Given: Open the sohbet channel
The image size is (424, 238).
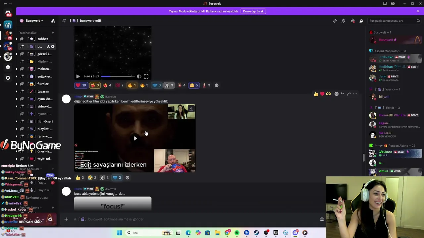Looking at the screenshot, I should 36,39.
